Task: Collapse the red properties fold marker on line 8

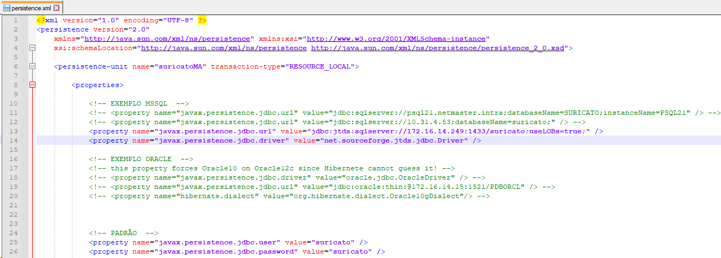Action: click(32, 85)
